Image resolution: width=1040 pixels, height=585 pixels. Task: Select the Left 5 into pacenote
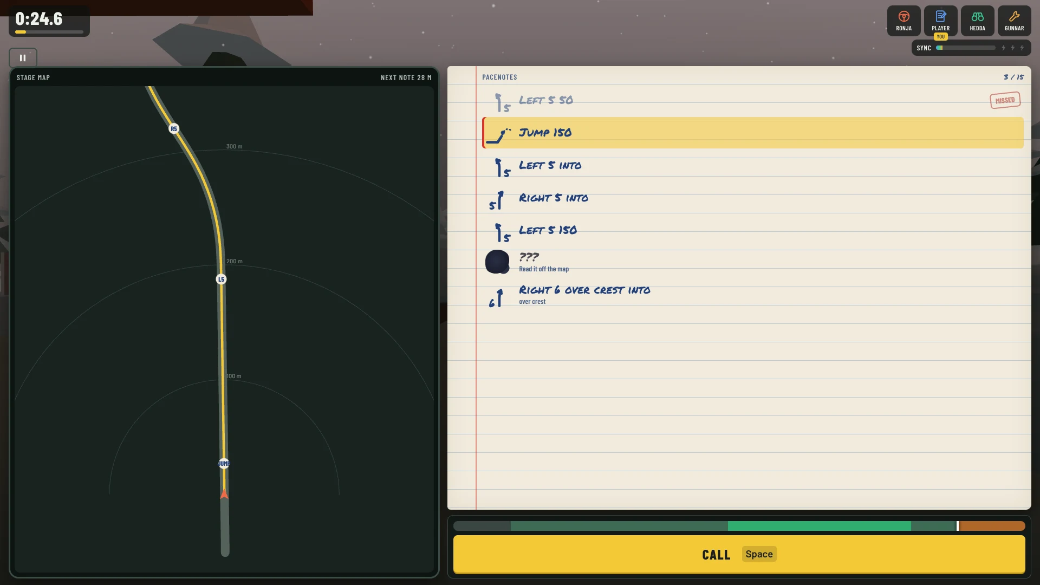point(753,166)
